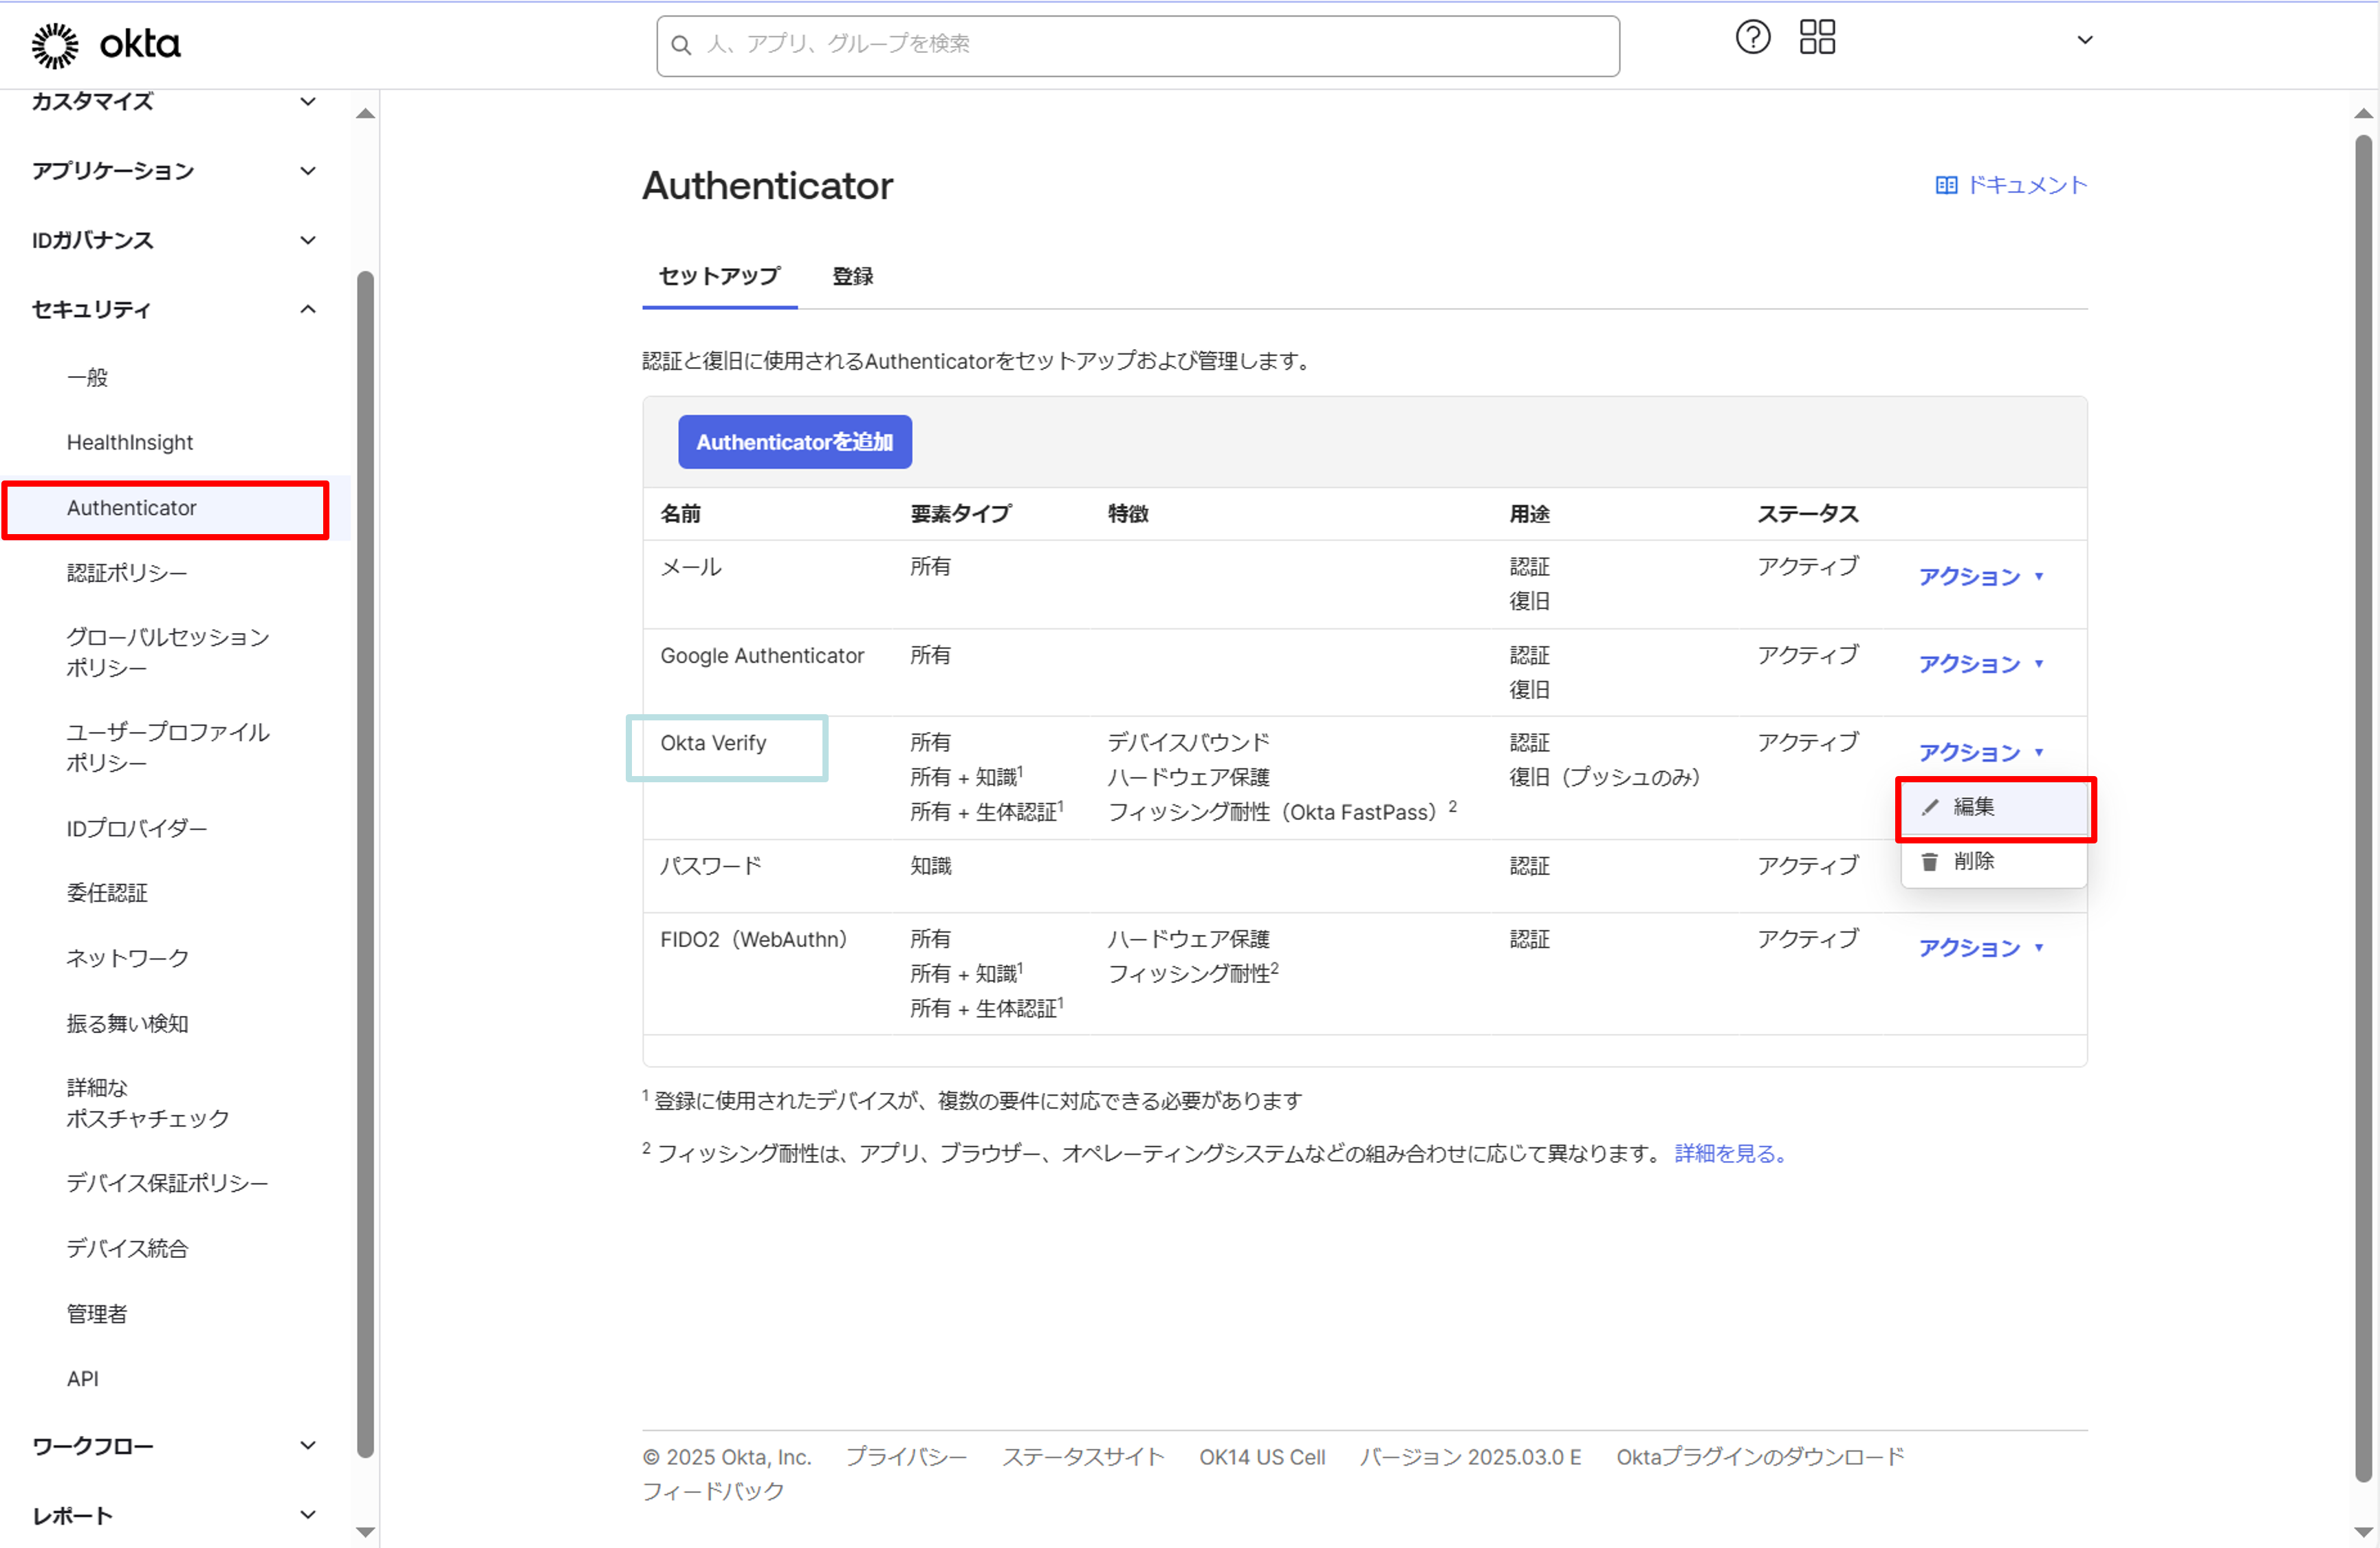Click the FIDO2（WebAuthn）name cell
This screenshot has width=2380, height=1548.
(x=754, y=940)
